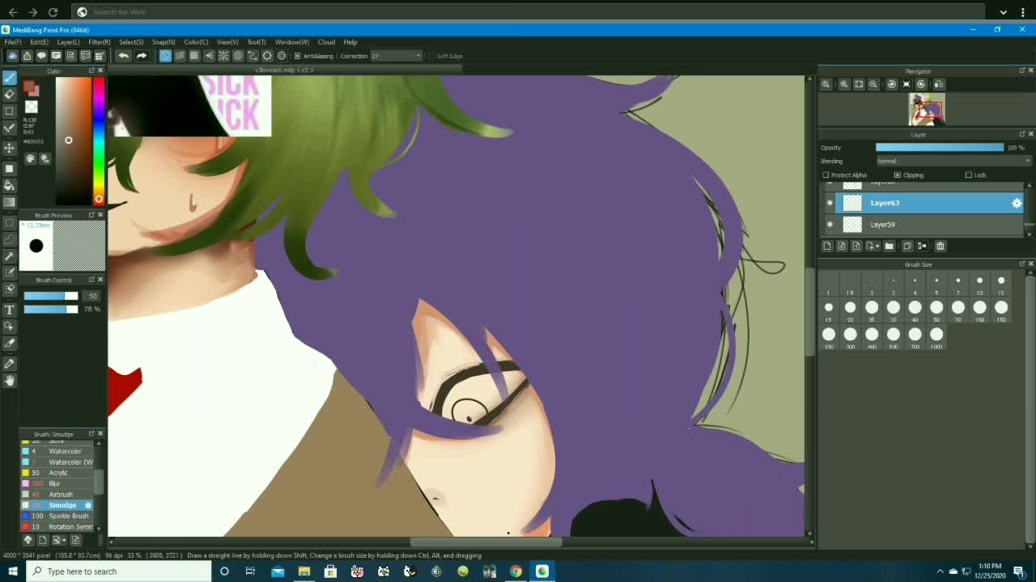Select the Airbrush brush
The height and width of the screenshot is (582, 1036).
tap(57, 494)
